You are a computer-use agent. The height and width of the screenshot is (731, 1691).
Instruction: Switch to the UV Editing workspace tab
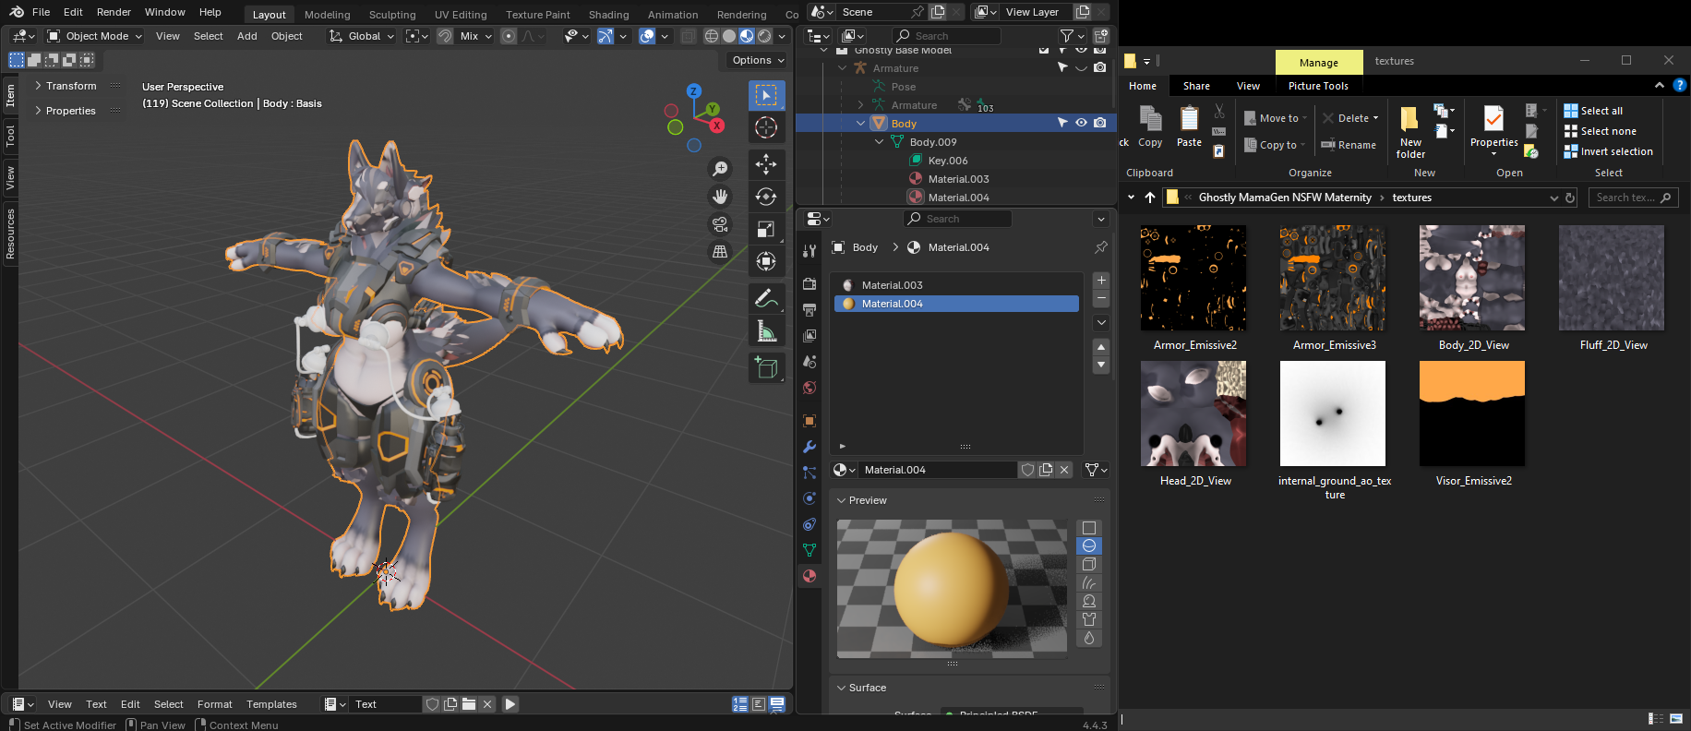tap(461, 15)
